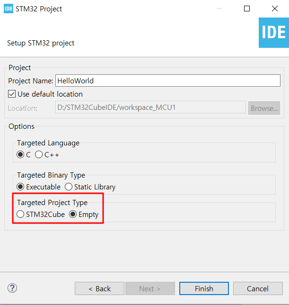Viewport: 289px width, 305px height.
Task: Toggle the Use default location checkbox
Action: (12, 94)
